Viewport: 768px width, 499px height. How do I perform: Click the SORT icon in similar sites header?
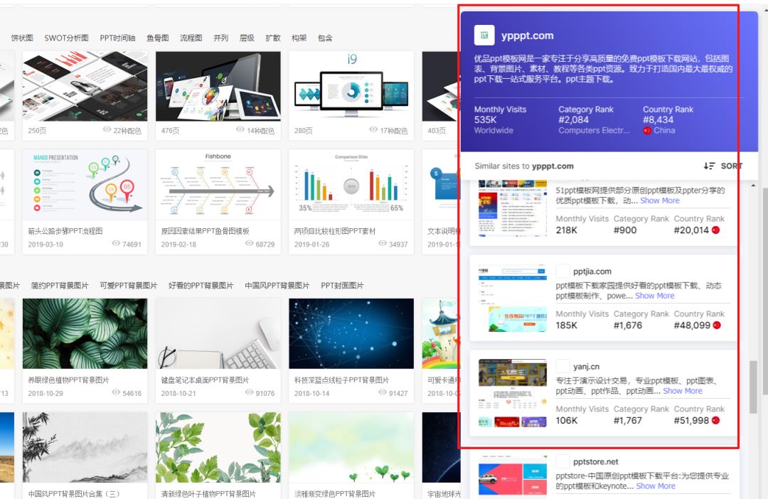pyautogui.click(x=709, y=166)
